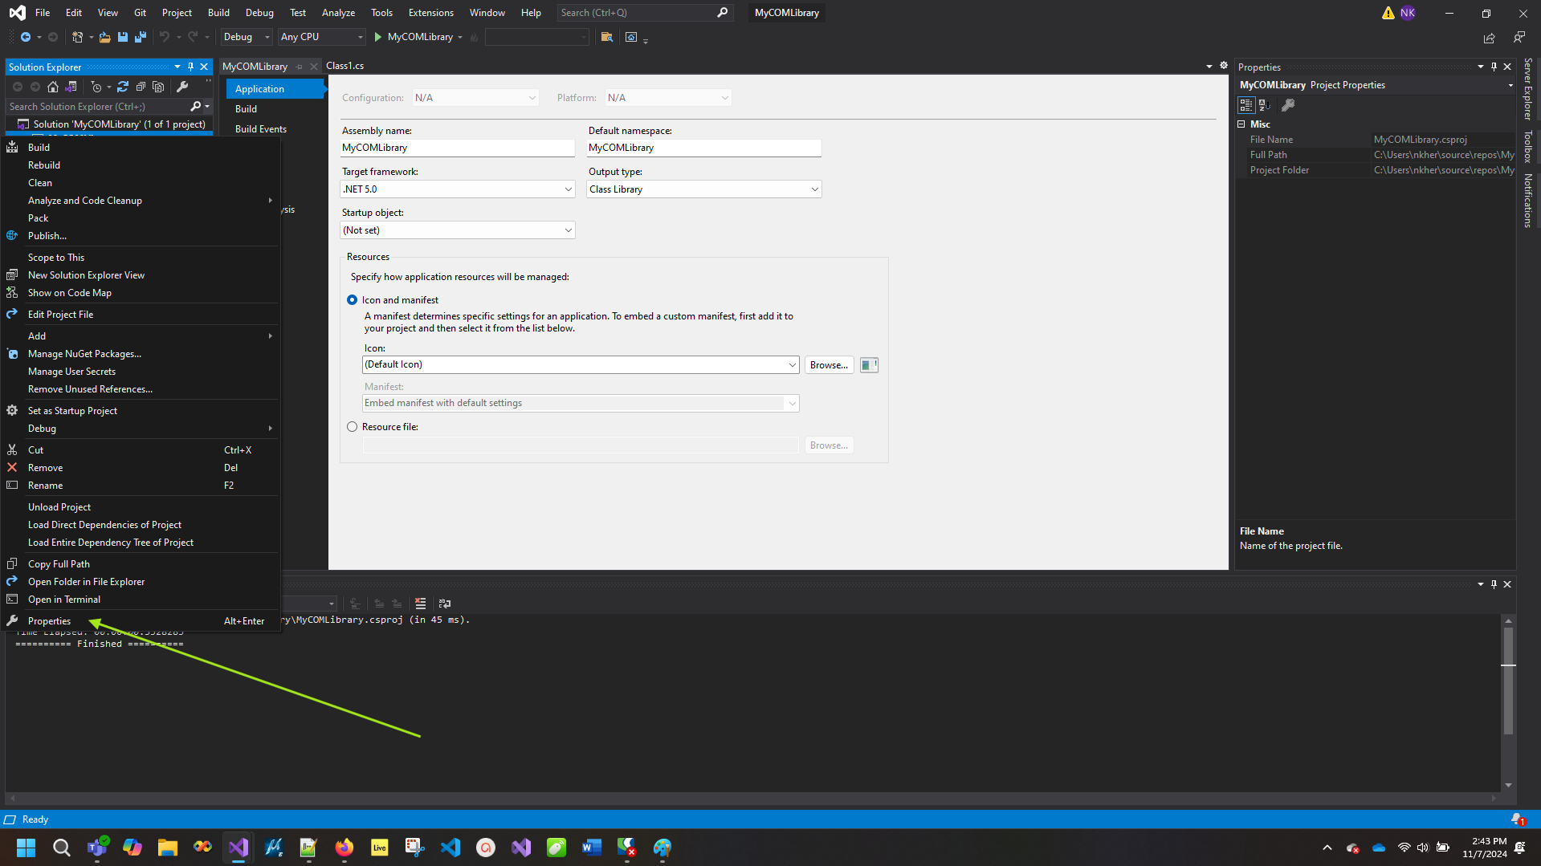Pin the Solution Explorer panel
This screenshot has height=866, width=1541.
click(x=190, y=67)
